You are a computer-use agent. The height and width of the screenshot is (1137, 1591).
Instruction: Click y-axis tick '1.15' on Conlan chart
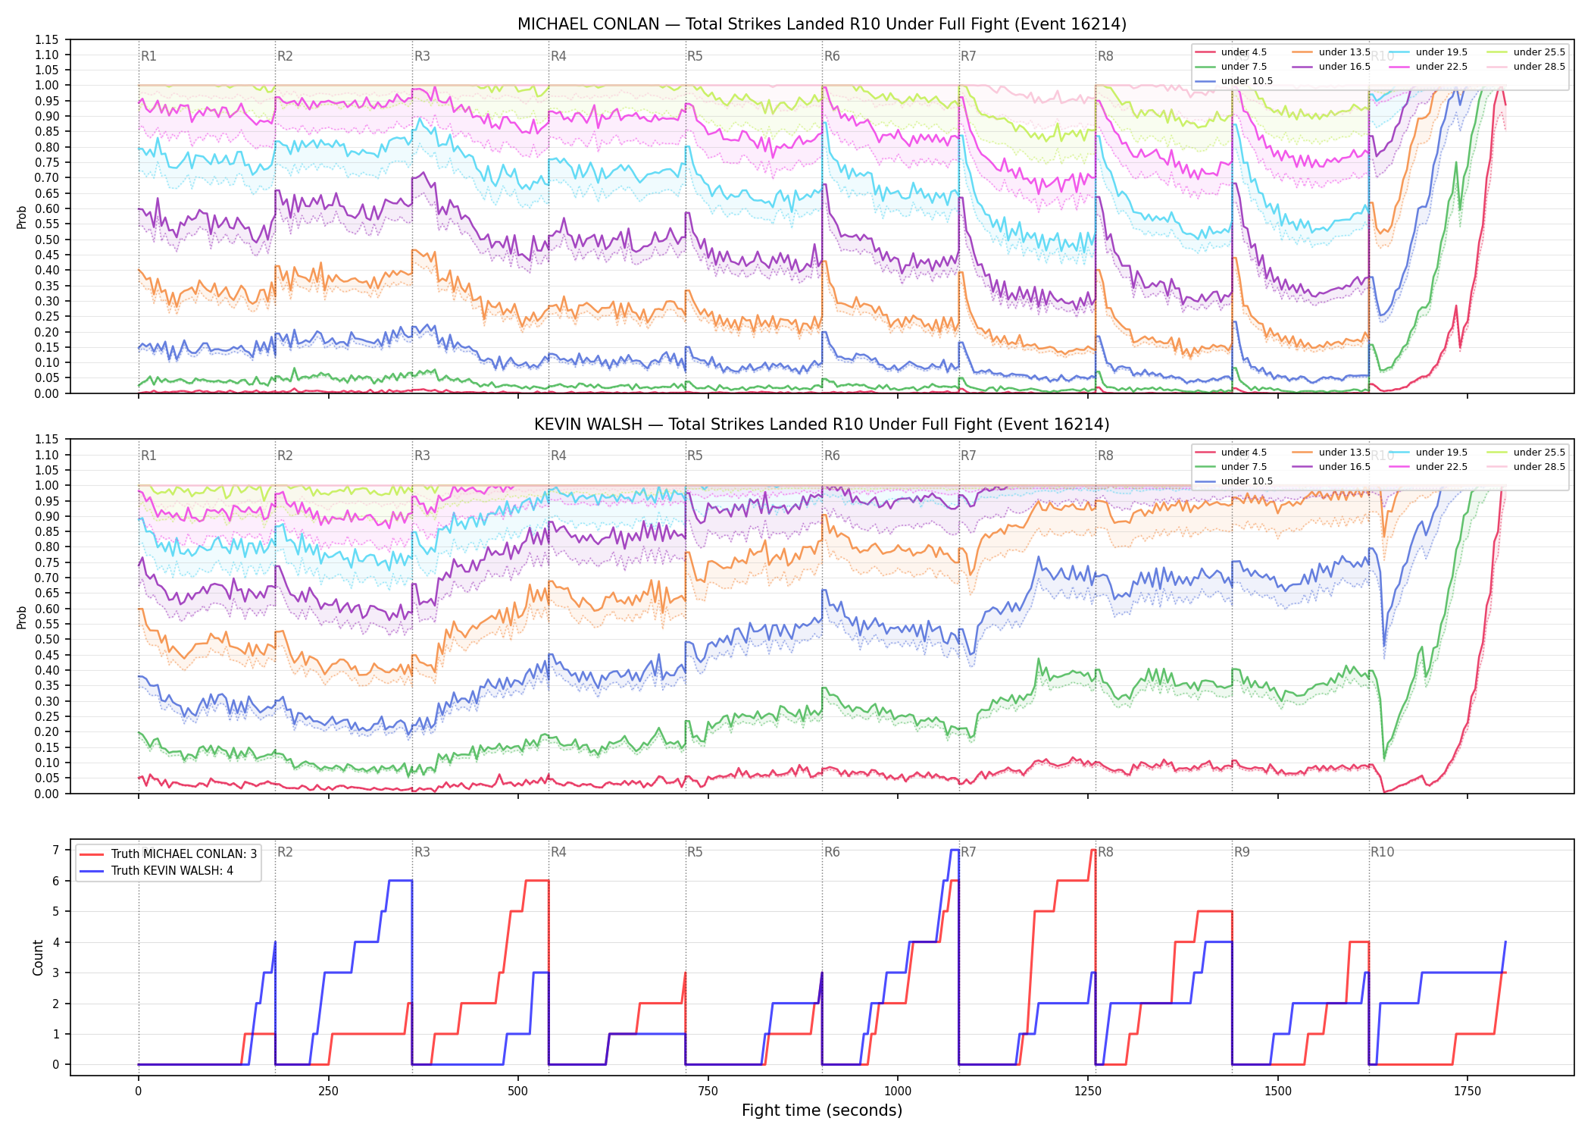[x=46, y=39]
